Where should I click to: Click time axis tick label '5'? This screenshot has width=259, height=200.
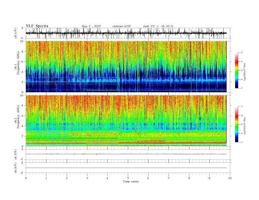pyautogui.click(x=128, y=178)
